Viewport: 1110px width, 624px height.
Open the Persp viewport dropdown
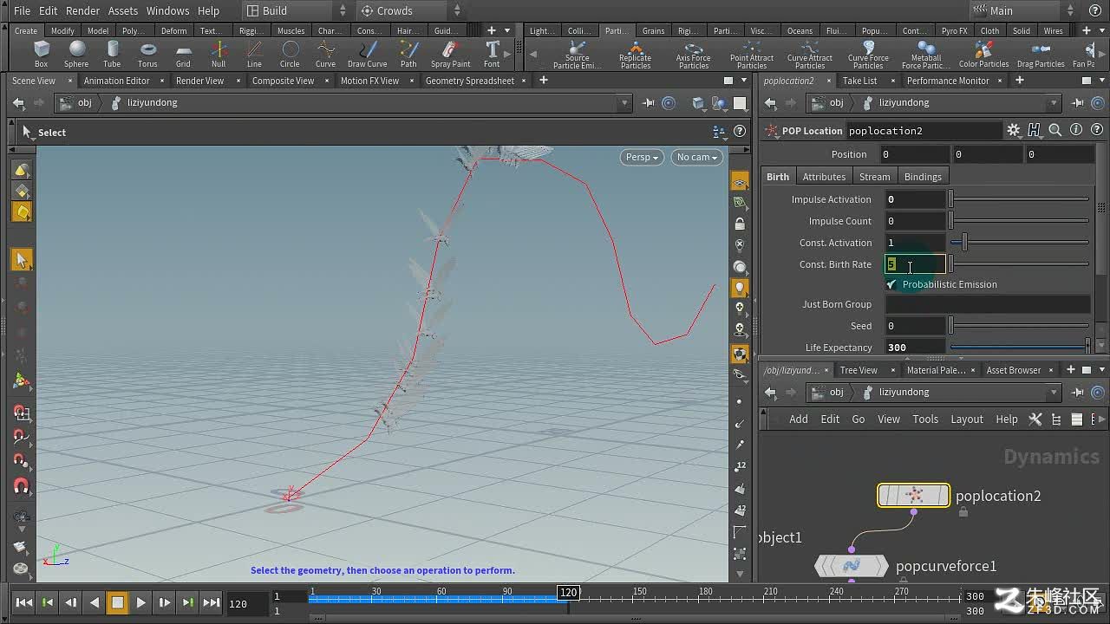pos(642,157)
